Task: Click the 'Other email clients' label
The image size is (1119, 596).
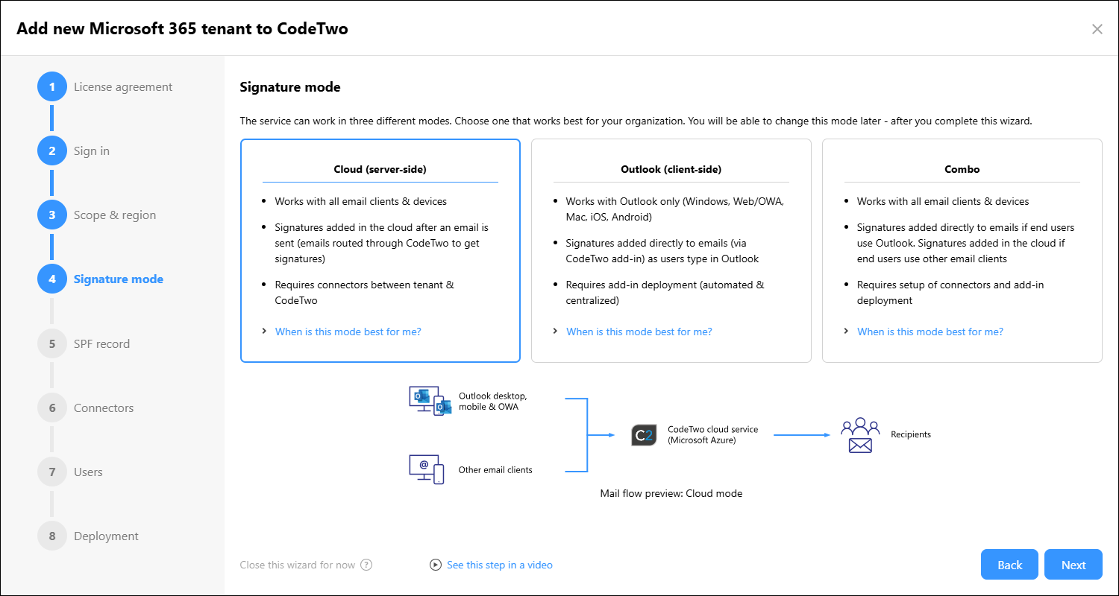Action: pos(495,470)
